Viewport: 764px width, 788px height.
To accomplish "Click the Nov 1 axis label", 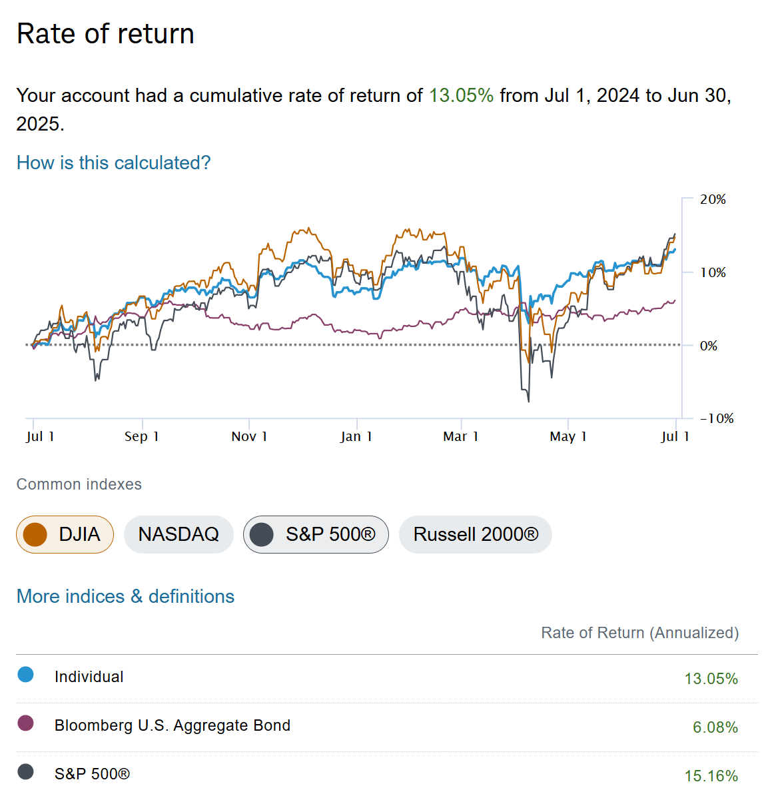I will [249, 436].
